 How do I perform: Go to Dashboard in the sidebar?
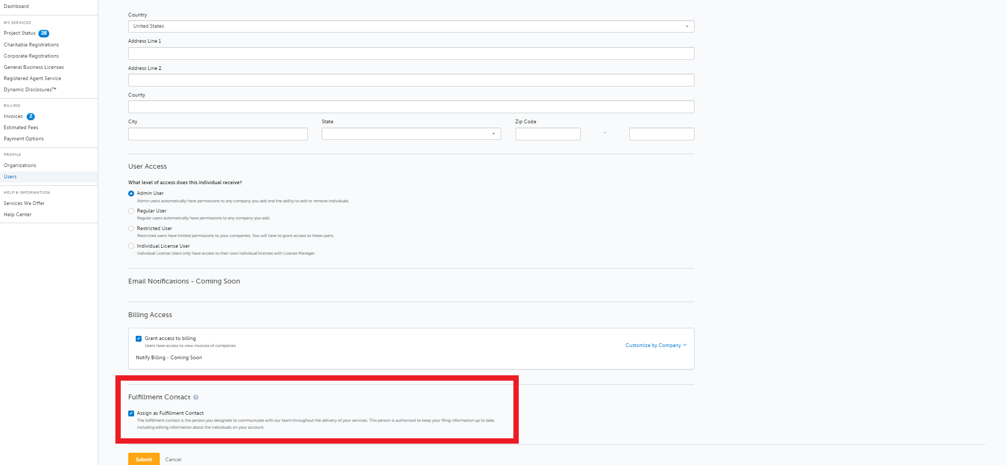(x=17, y=6)
